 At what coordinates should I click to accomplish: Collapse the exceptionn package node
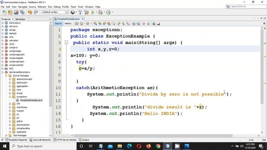(x=10, y=97)
